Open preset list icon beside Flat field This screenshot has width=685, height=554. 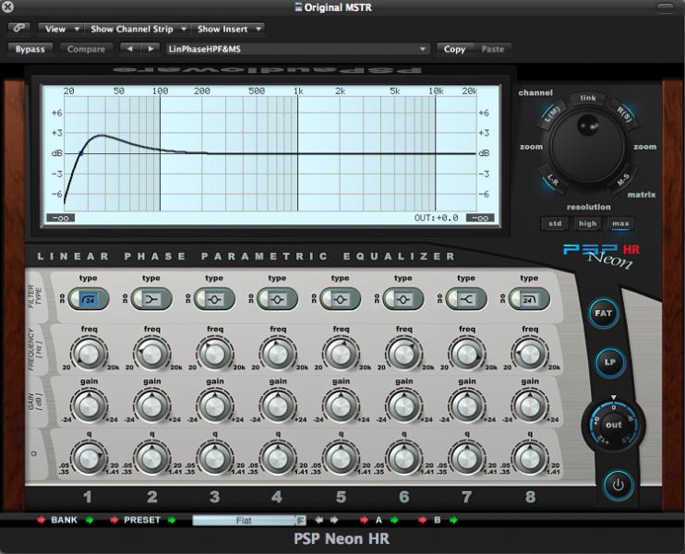[x=301, y=521]
